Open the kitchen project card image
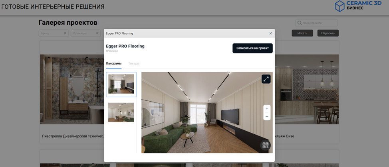389x167 pixels. pyautogui.click(x=307, y=89)
